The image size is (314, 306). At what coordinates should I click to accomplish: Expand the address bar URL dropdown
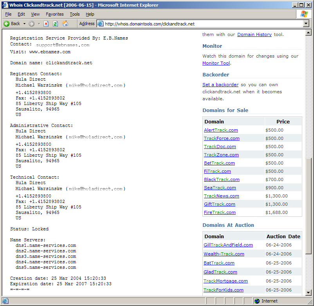[x=306, y=24]
